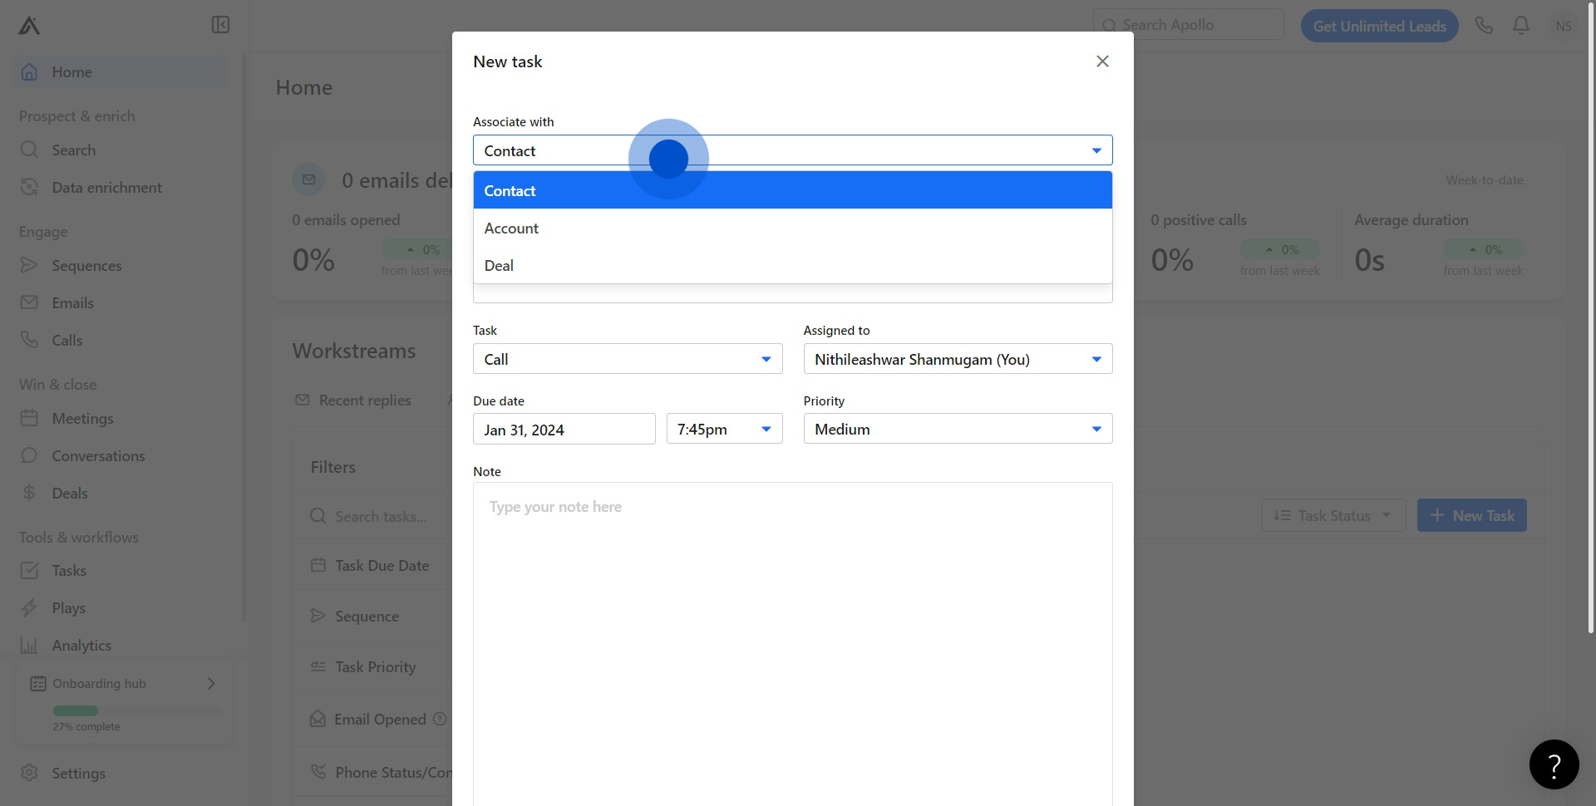Close the New task dialog

1102,61
